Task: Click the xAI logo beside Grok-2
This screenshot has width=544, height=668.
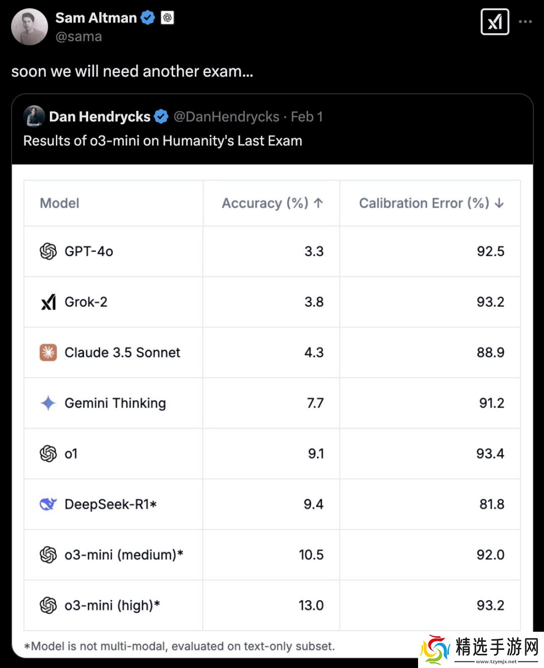Action: point(48,302)
